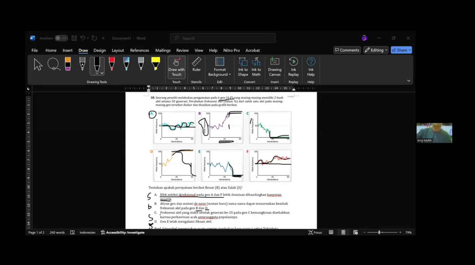The width and height of the screenshot is (475, 265).
Task: Open the Layout tab
Action: point(118,51)
